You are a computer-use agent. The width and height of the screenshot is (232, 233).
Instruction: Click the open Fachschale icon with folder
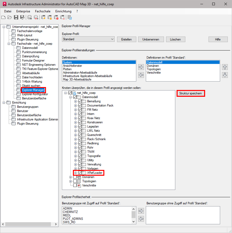click(x=50, y=17)
